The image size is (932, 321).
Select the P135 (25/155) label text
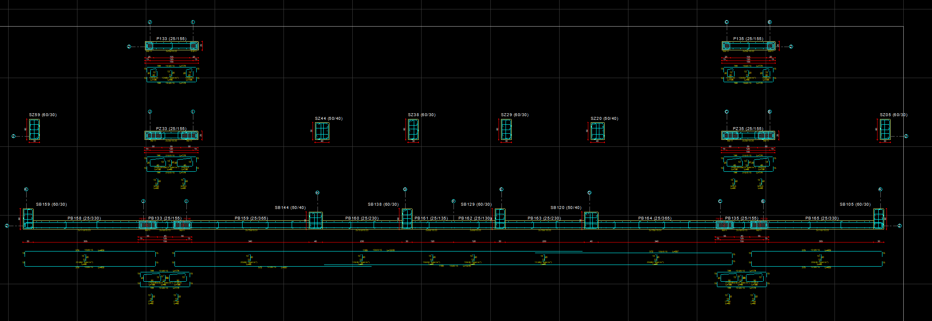coord(748,39)
